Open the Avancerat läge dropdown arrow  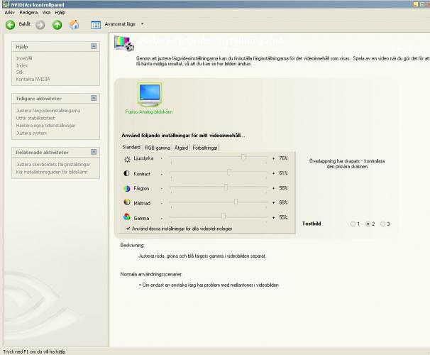142,24
